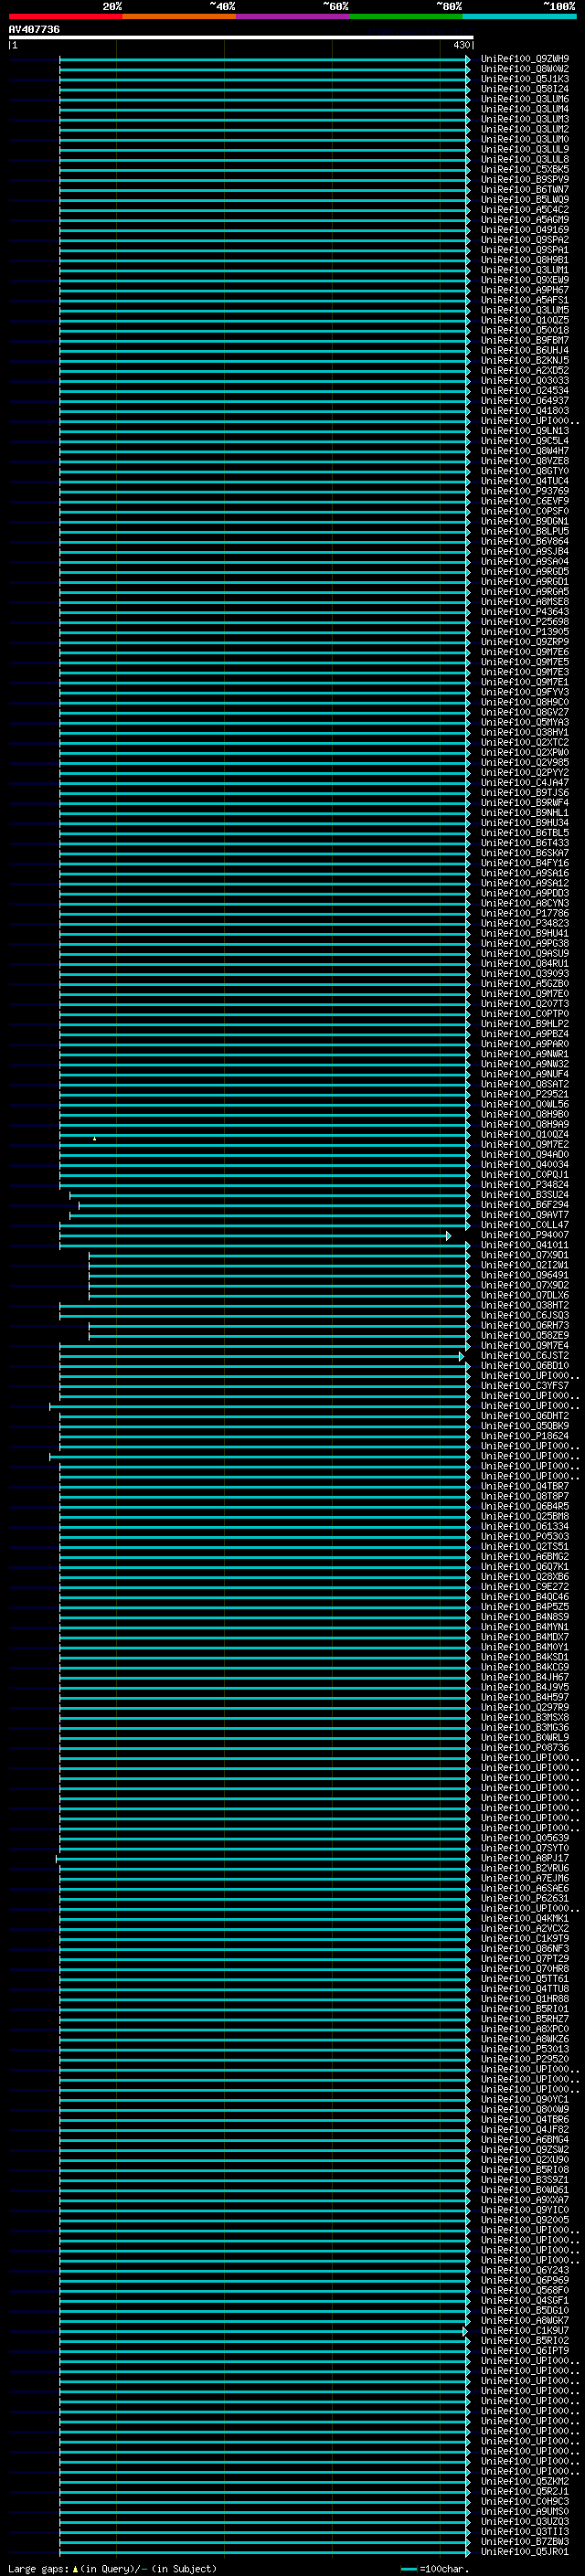Select the UniRef100_Q41011 label
This screenshot has width=585, height=2576.
coord(525,1246)
